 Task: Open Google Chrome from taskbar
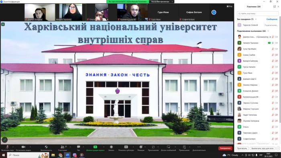click(60, 155)
